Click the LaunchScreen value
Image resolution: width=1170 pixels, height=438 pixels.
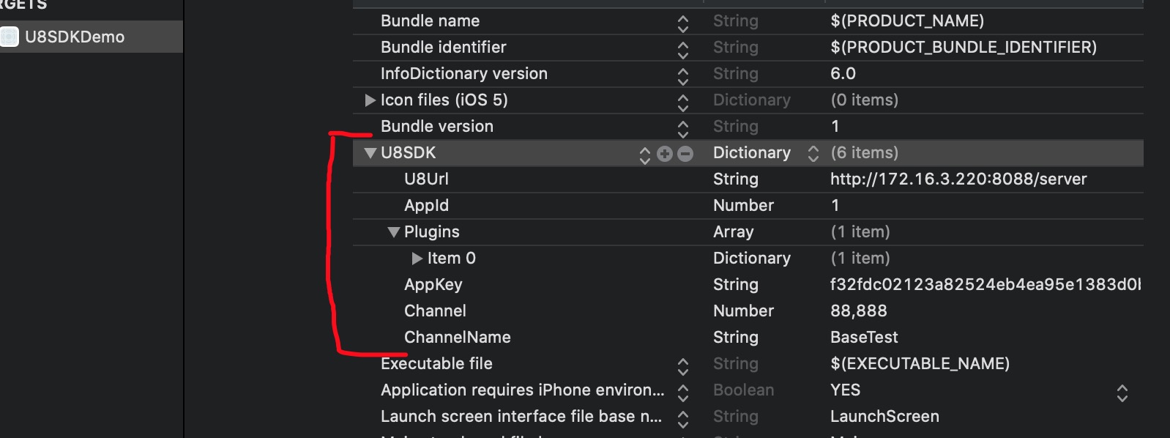[x=884, y=417]
